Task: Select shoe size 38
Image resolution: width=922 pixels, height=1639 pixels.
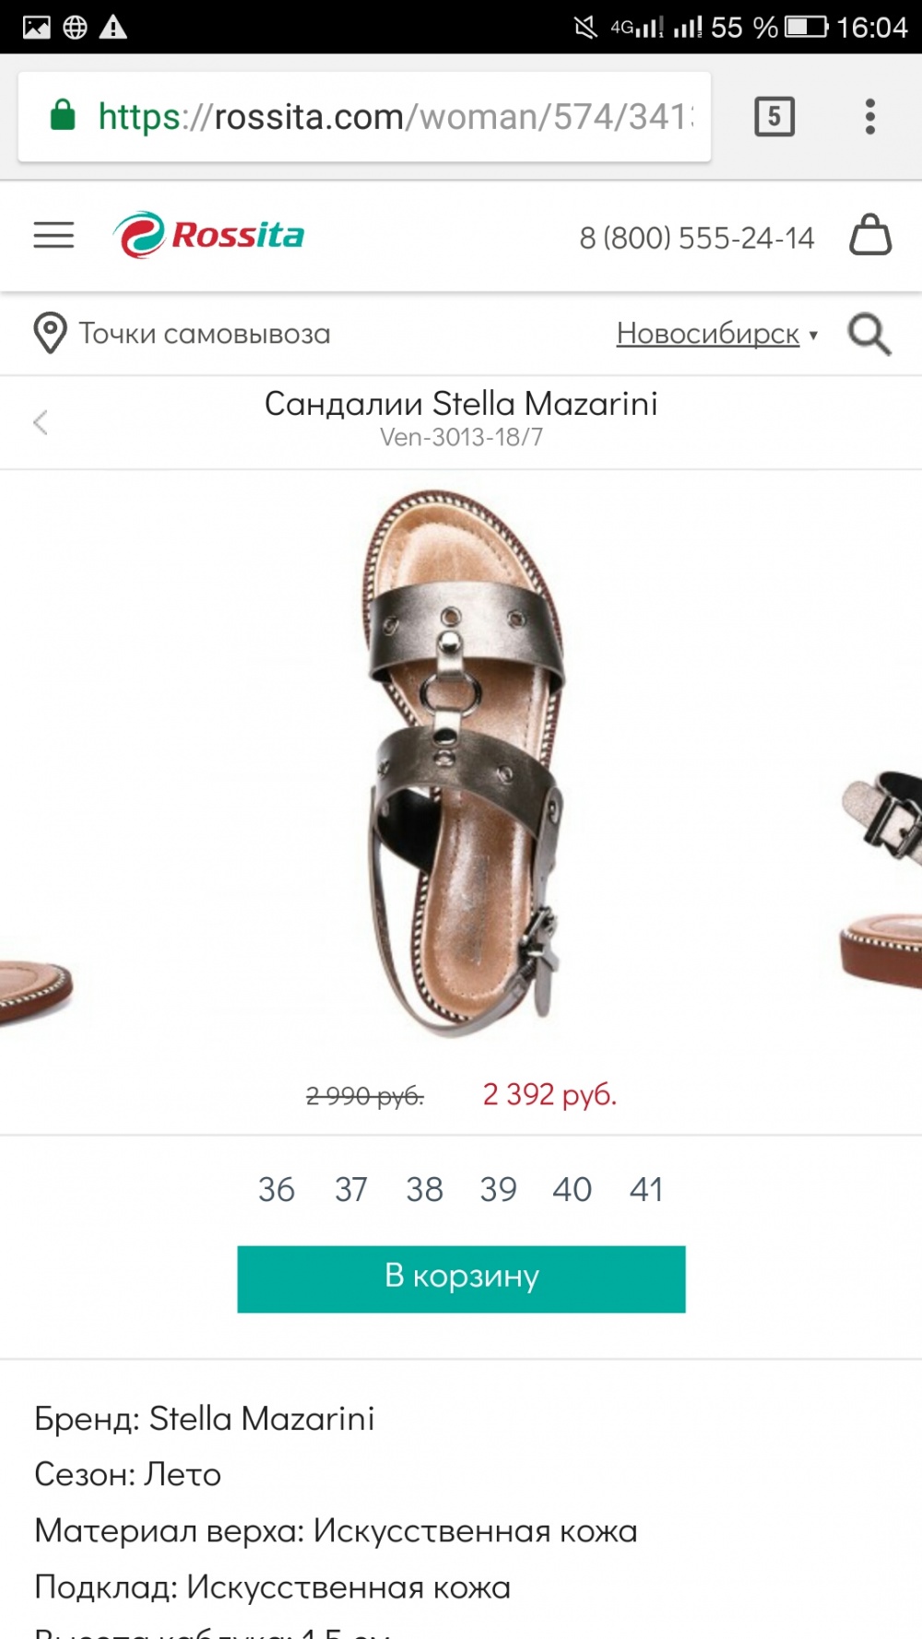Action: pyautogui.click(x=423, y=1190)
